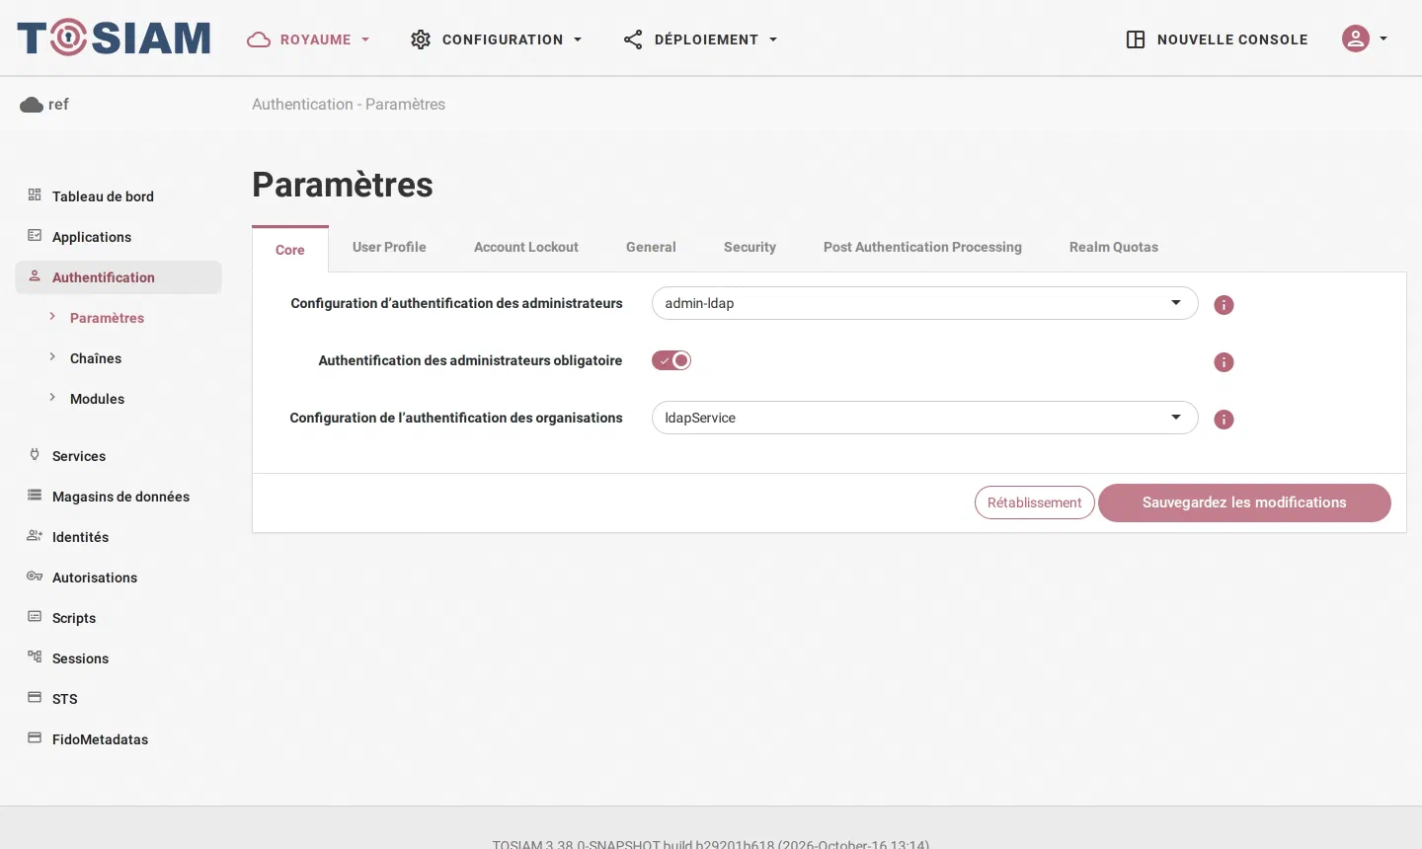Screen dimensions: 1422x849
Task: Open NOUVELLE CONSOLE link
Action: coord(1218,39)
